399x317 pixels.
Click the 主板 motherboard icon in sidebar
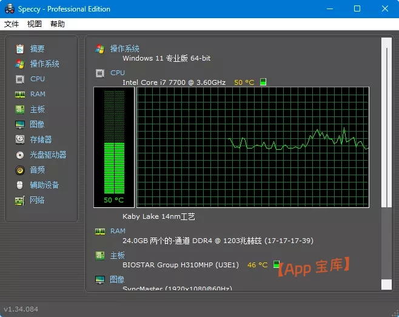(x=20, y=110)
